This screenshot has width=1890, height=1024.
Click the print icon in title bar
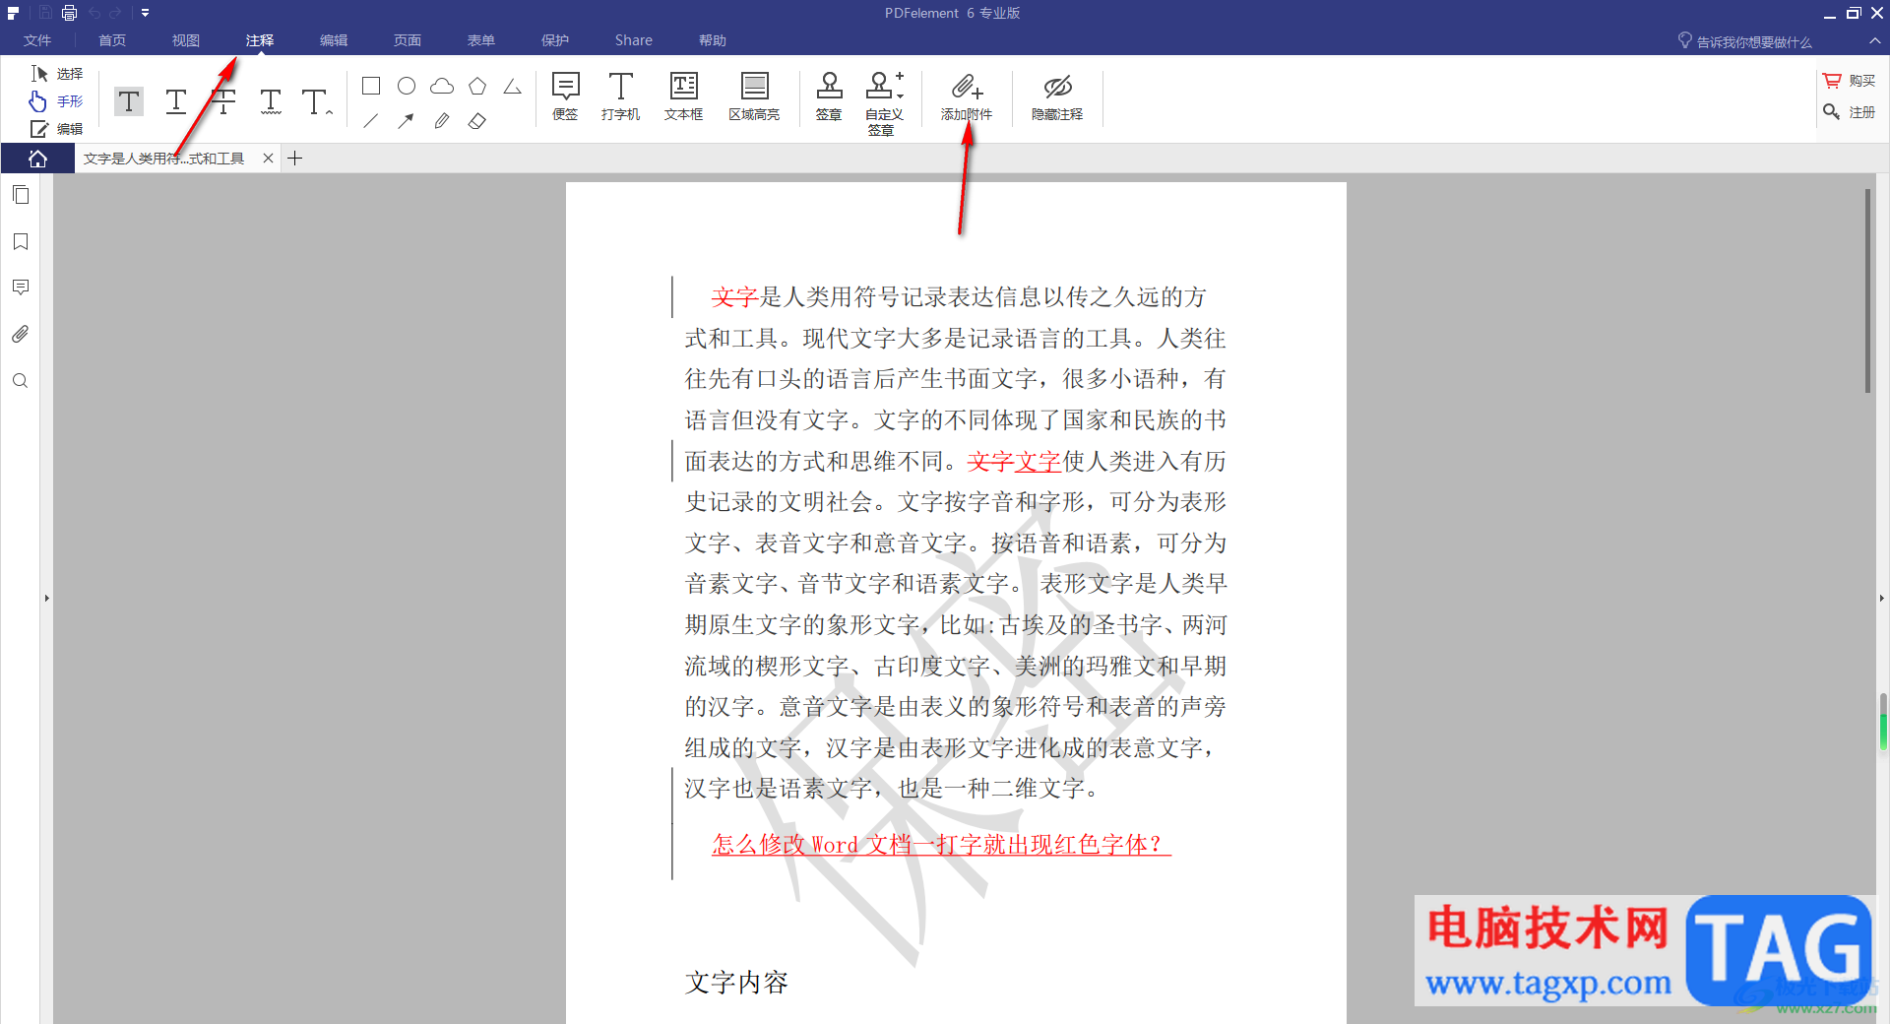coord(69,13)
